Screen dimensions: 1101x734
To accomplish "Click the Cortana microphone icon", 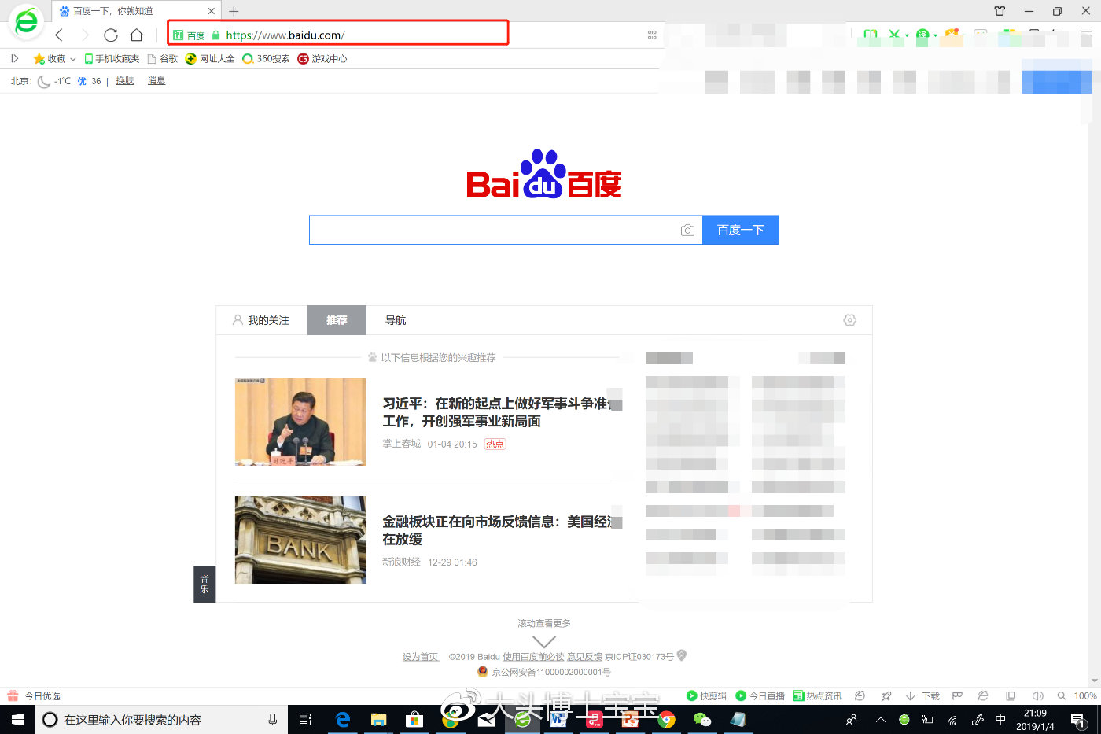I will (272, 720).
